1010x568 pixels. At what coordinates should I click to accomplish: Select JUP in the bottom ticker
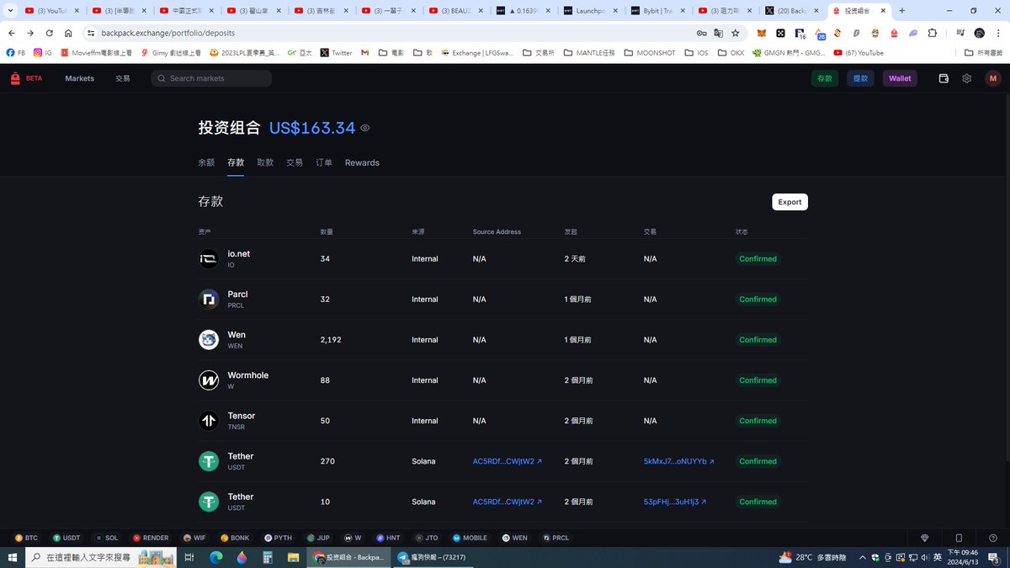click(x=318, y=538)
